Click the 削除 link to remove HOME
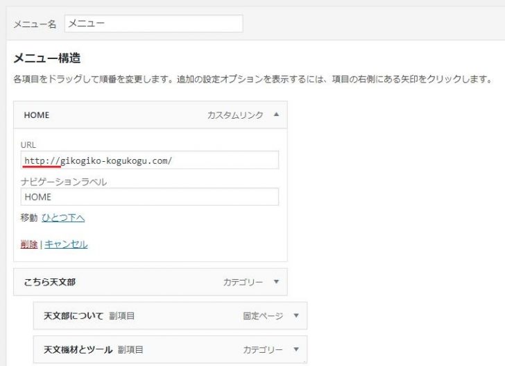The width and height of the screenshot is (505, 366). (x=29, y=244)
